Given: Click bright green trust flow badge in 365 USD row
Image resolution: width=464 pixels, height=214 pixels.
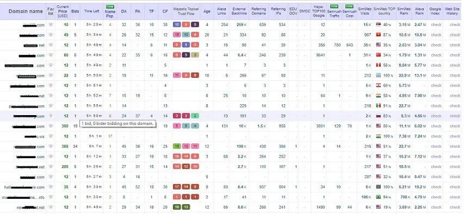Looking at the screenshot, I should [177, 146].
